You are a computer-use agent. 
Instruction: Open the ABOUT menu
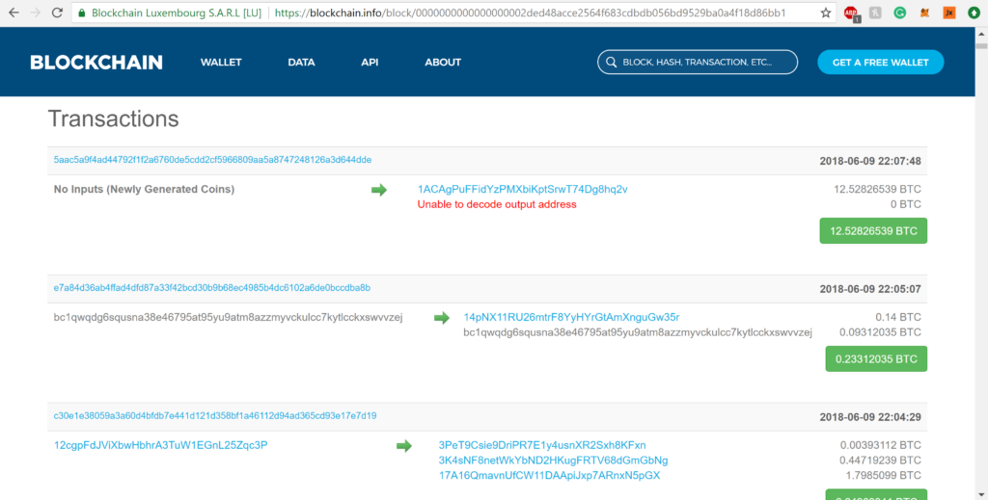click(x=443, y=63)
